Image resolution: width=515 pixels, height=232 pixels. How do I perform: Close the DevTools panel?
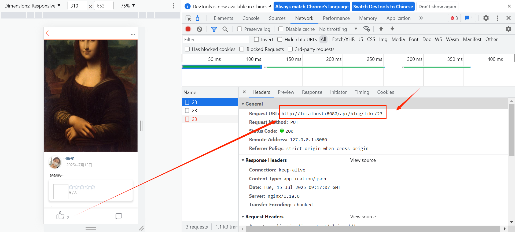point(508,18)
